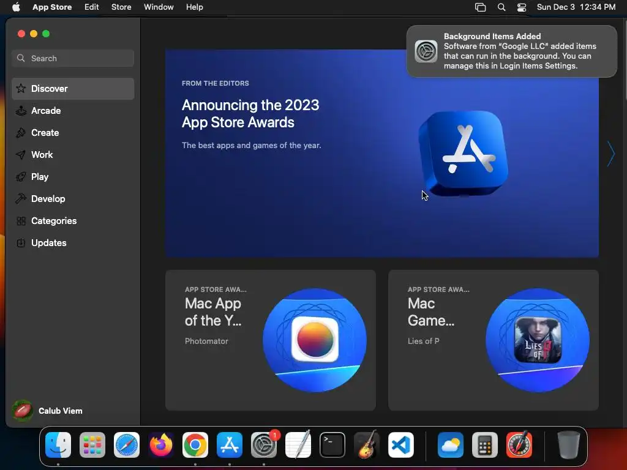Click the Create paintbrush icon
627x470 pixels.
21,133
